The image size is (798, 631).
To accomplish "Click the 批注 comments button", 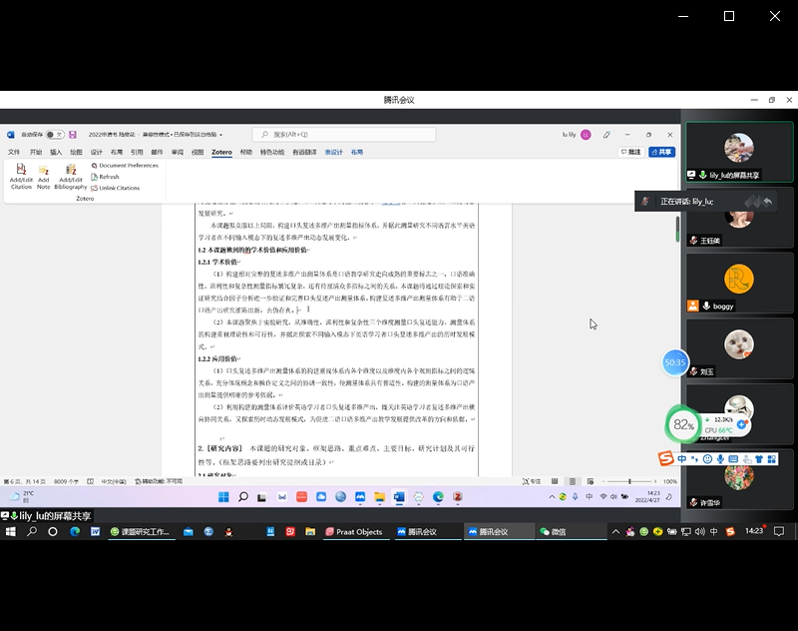I will [630, 152].
